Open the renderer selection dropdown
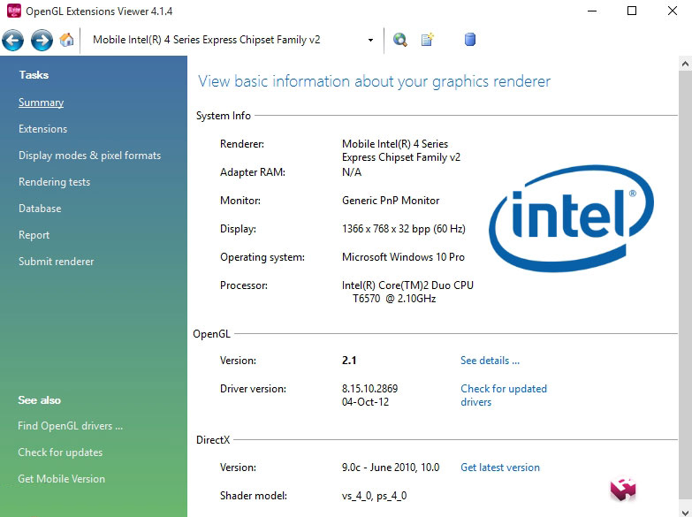 pos(370,40)
